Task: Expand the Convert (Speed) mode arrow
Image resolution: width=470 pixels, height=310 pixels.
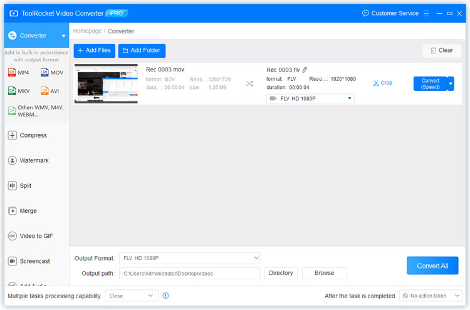Action: 451,83
